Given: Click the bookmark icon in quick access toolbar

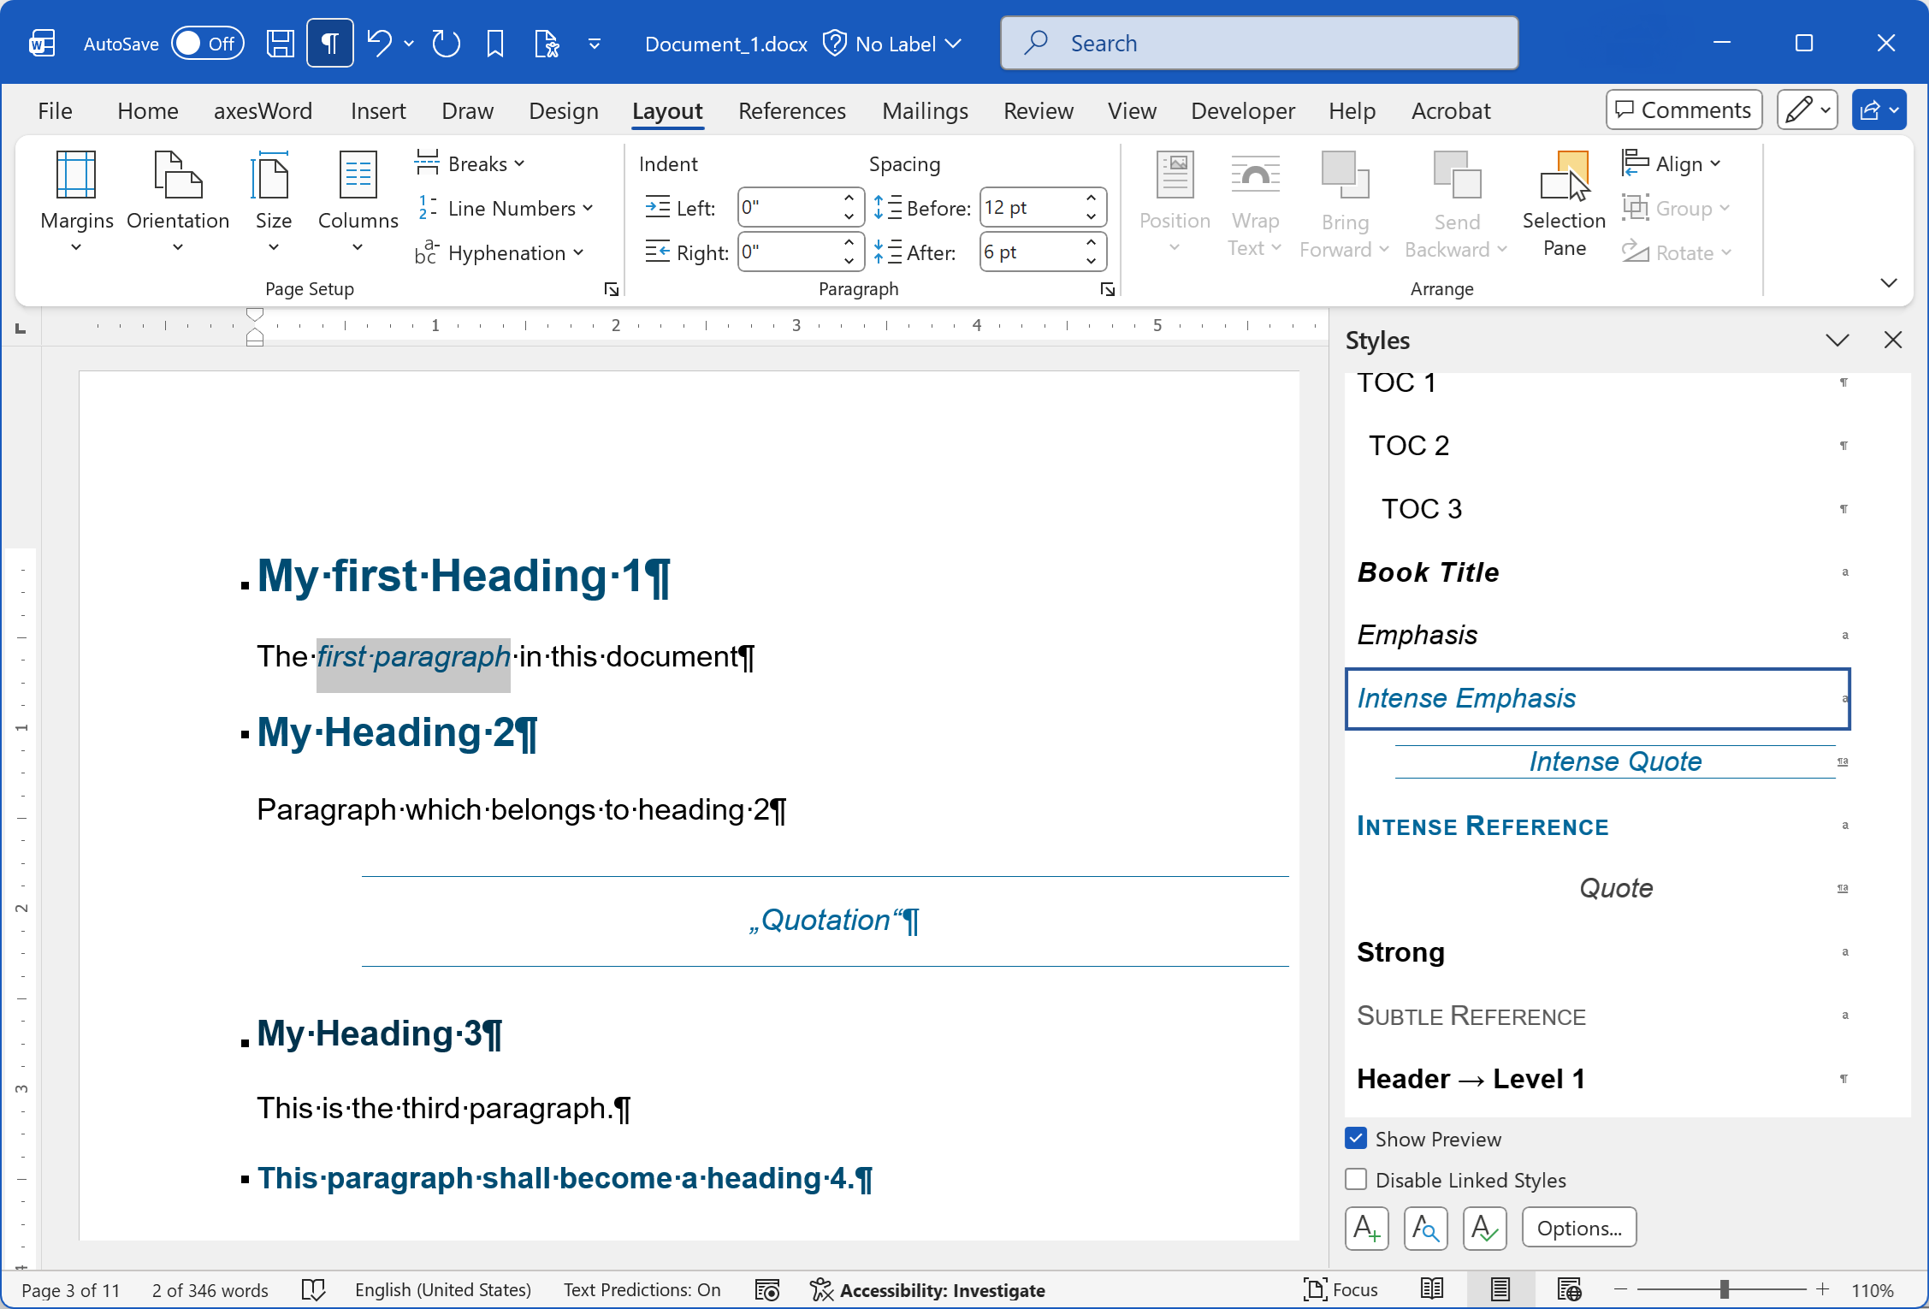Looking at the screenshot, I should pos(494,43).
